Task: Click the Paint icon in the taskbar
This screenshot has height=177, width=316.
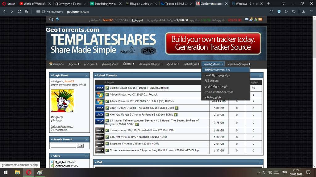Action: [40, 172]
